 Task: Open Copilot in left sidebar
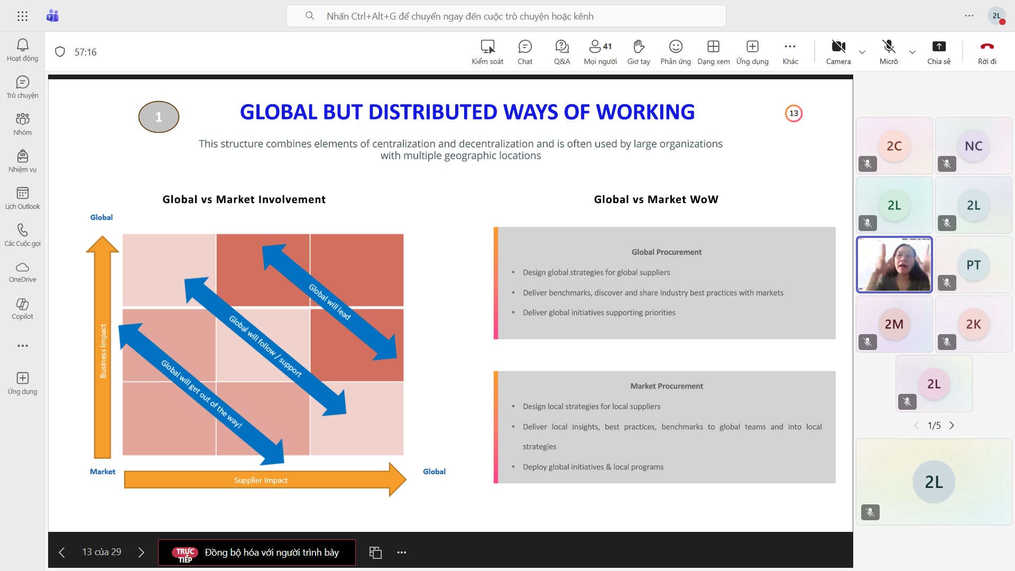point(22,309)
